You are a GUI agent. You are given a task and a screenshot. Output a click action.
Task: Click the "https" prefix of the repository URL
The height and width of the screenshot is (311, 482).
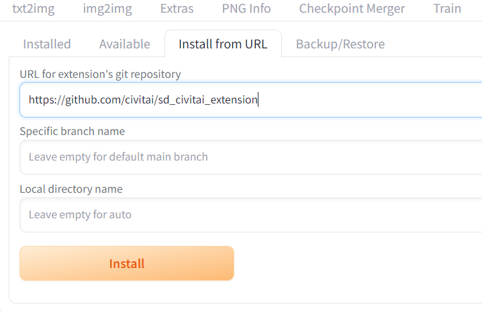coord(41,100)
